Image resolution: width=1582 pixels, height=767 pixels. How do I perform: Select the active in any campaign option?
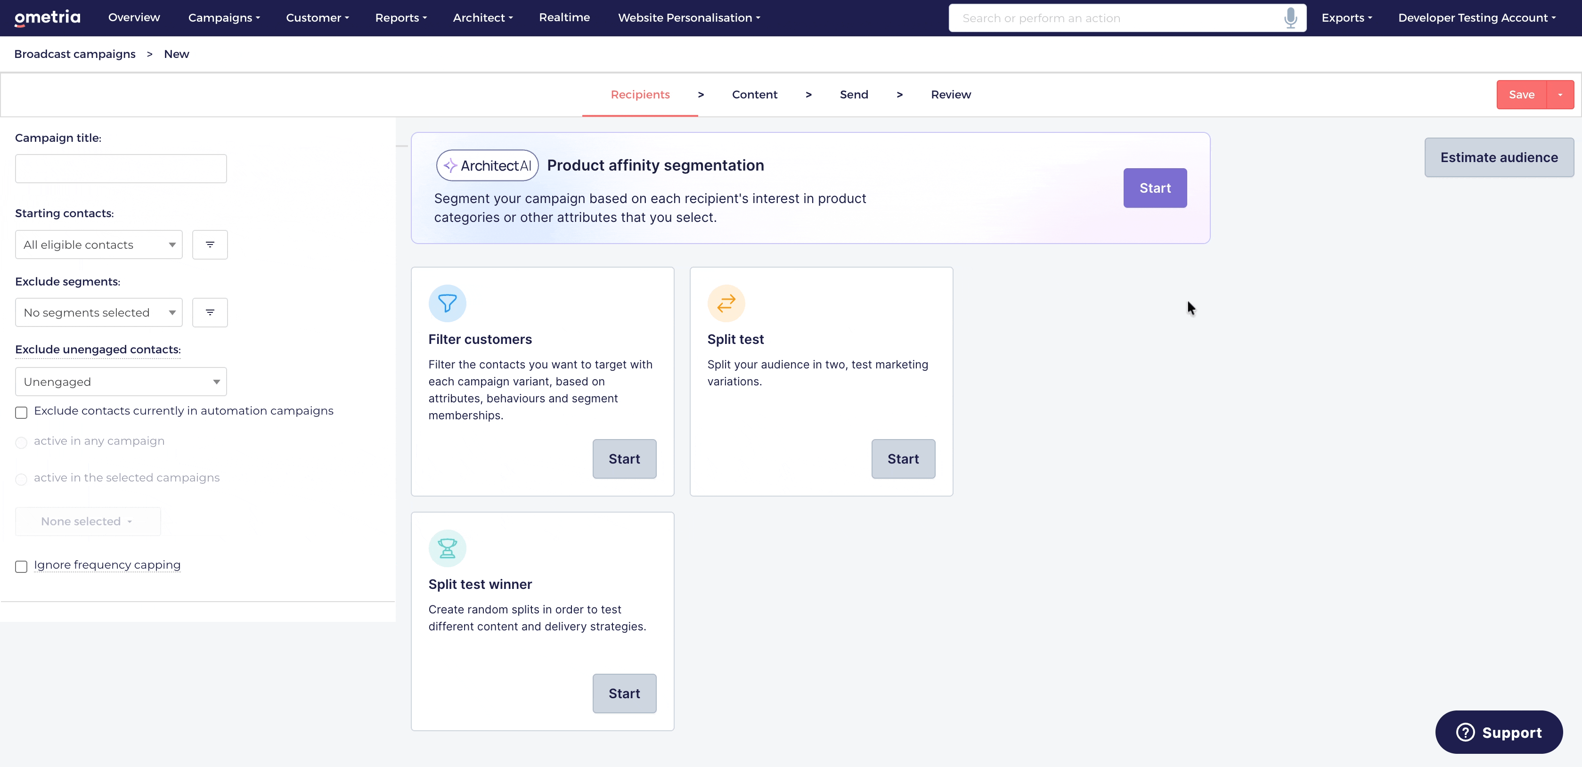[x=21, y=441]
